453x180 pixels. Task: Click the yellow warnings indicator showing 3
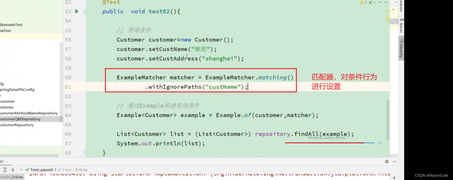click(x=364, y=2)
